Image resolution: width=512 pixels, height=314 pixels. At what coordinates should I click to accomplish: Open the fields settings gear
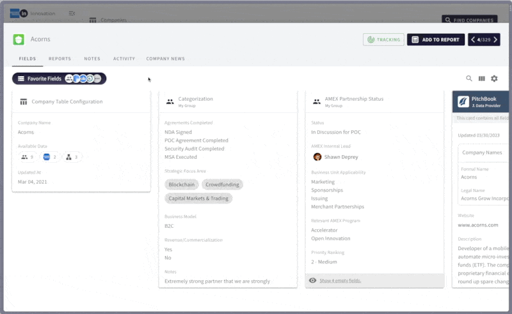[494, 78]
